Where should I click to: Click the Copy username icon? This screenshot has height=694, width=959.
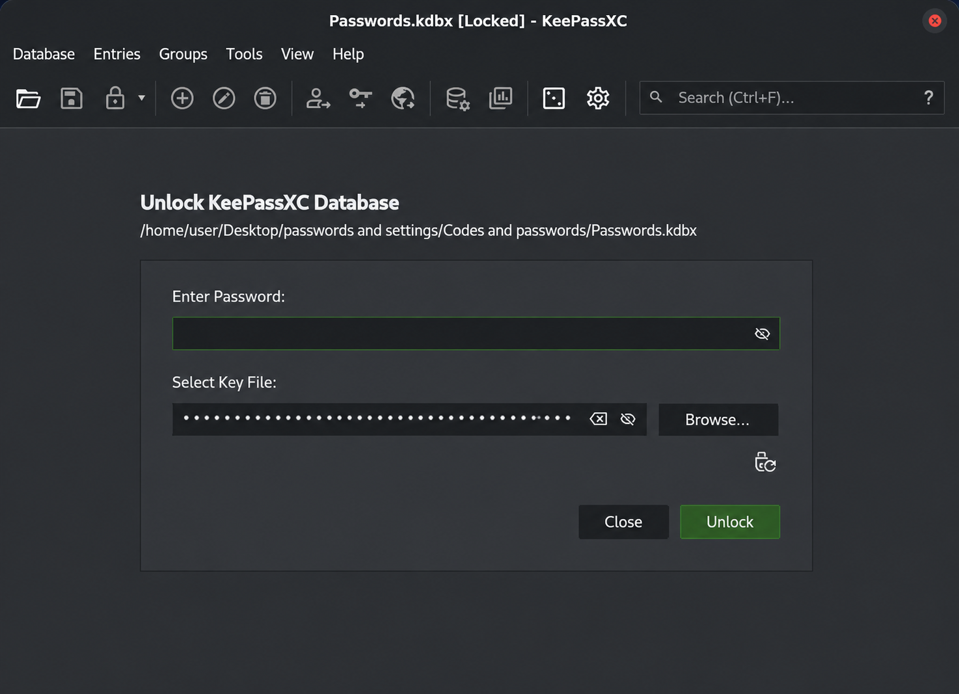click(318, 98)
